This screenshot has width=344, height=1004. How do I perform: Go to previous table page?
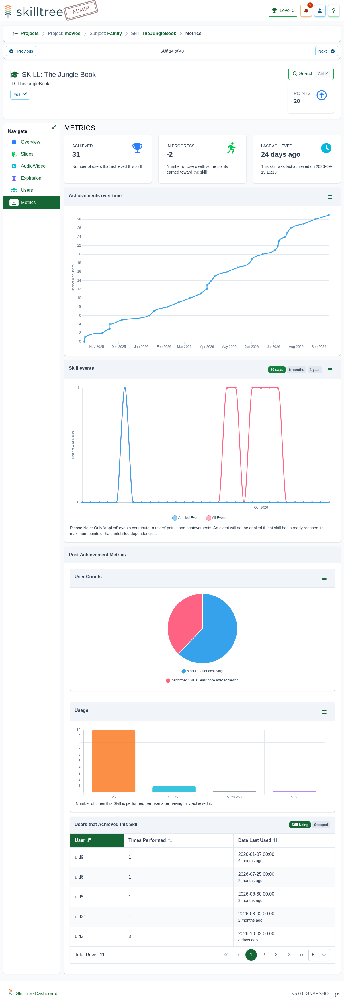[x=239, y=955]
